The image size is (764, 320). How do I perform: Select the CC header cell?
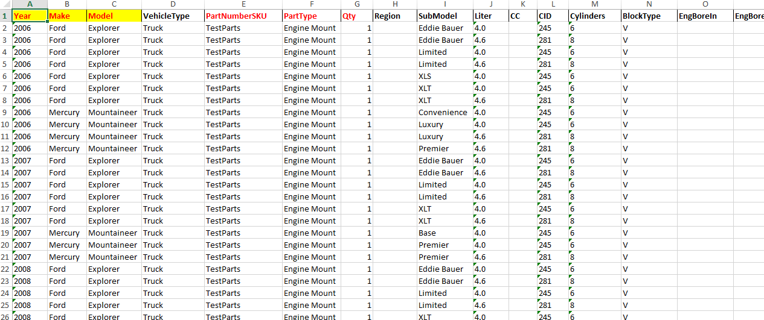[523, 16]
